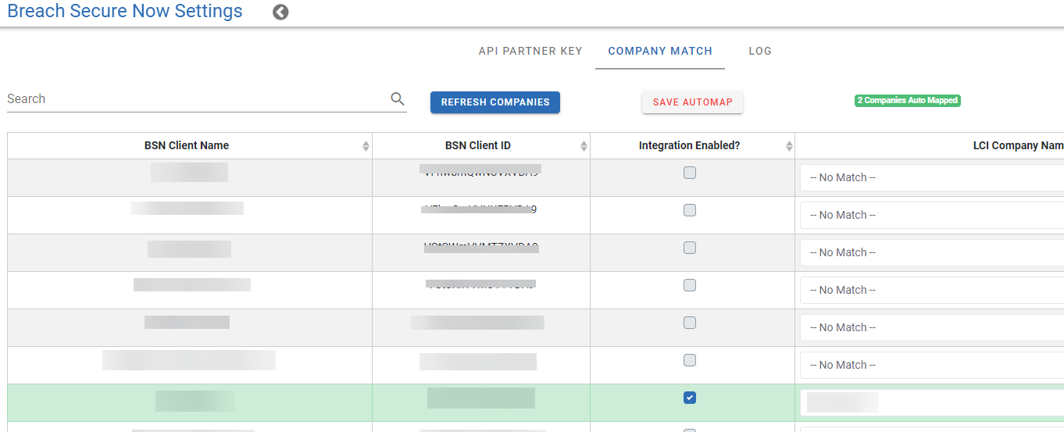Viewport: 1064px width, 432px height.
Task: Click the Breach Secure Now Settings title
Action: [125, 12]
